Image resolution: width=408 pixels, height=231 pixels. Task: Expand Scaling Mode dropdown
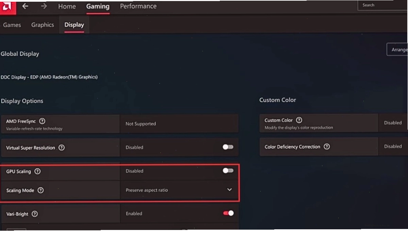point(229,189)
